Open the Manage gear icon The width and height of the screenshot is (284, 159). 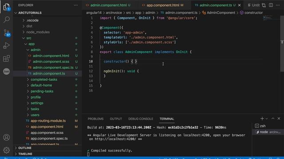6,150
